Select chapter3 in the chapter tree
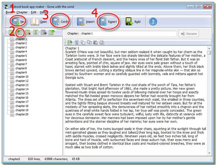216x165 pixels. pyautogui.click(x=21, y=48)
